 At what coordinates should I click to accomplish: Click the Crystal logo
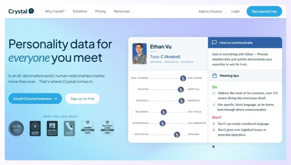(x=21, y=11)
